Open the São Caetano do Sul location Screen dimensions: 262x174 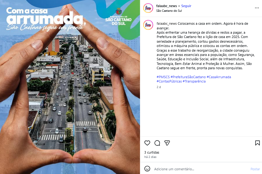[169, 11]
